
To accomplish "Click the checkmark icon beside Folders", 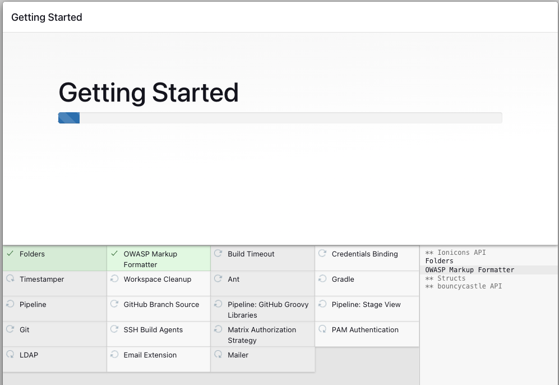I will 10,254.
